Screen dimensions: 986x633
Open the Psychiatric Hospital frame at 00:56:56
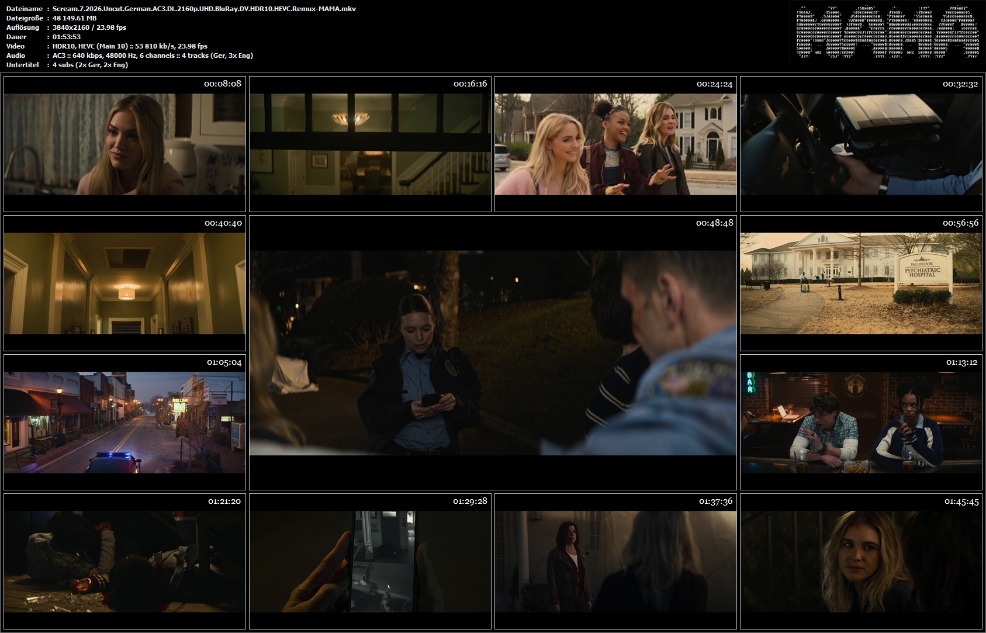pyautogui.click(x=861, y=283)
